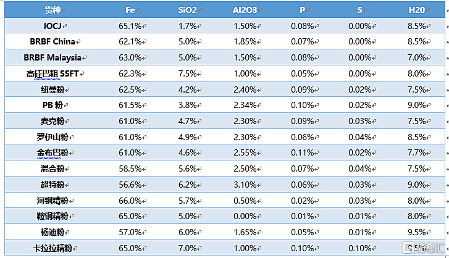Click the PB 粉 row label
Viewport: 449px width, 258px height.
(x=52, y=105)
